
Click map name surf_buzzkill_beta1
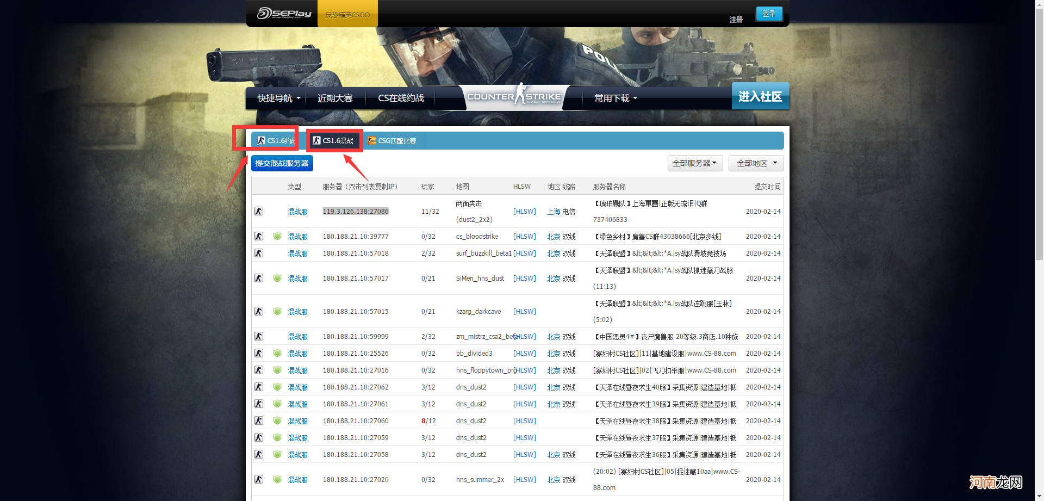pos(483,253)
